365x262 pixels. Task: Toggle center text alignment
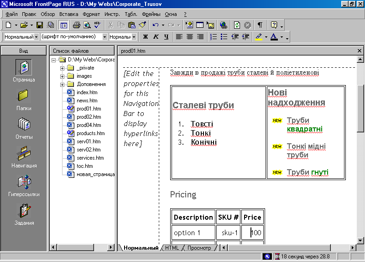pos(190,37)
